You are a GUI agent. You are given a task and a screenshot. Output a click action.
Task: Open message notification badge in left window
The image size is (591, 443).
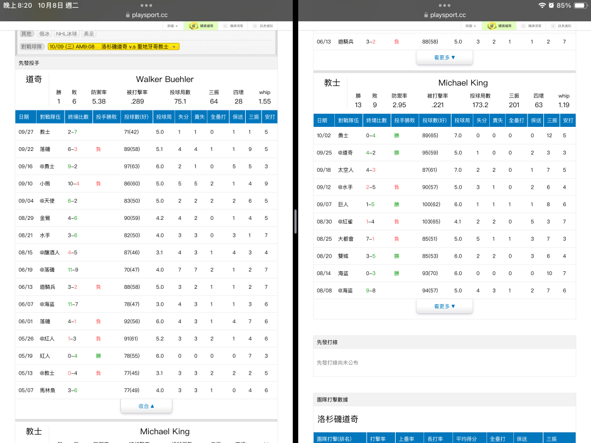click(263, 26)
